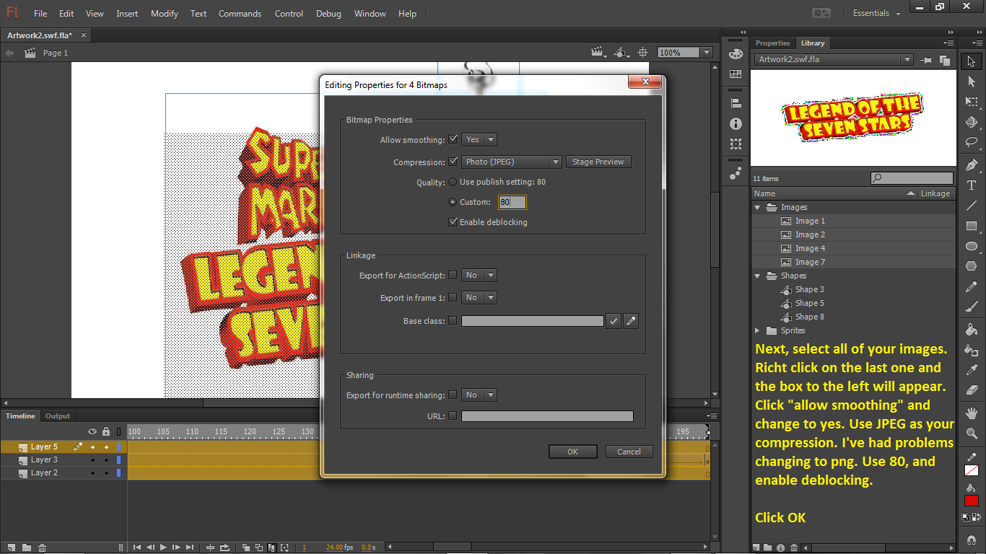The image size is (986, 554).
Task: Open the Info panel icon
Action: click(x=736, y=123)
